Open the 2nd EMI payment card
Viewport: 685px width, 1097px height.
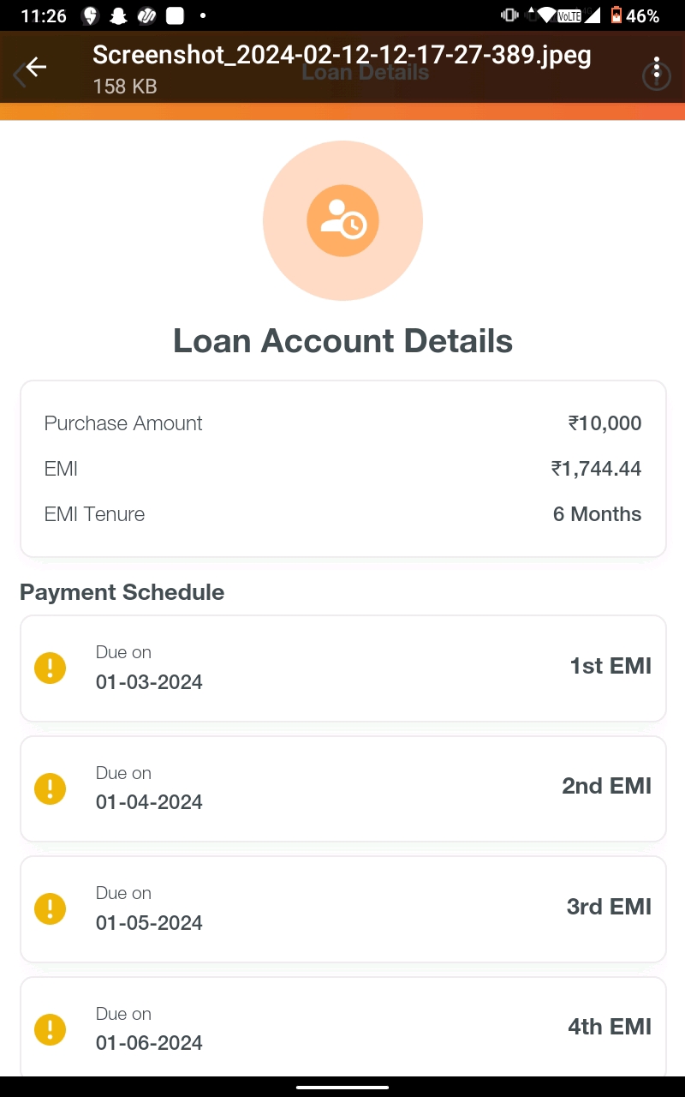coord(342,788)
